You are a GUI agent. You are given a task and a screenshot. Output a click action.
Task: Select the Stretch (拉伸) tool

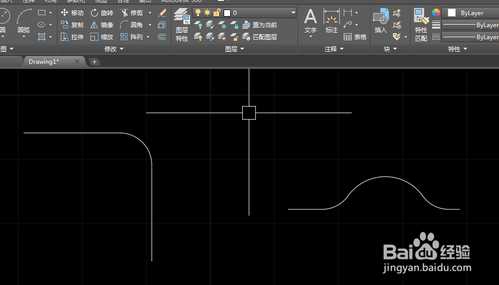pyautogui.click(x=72, y=37)
